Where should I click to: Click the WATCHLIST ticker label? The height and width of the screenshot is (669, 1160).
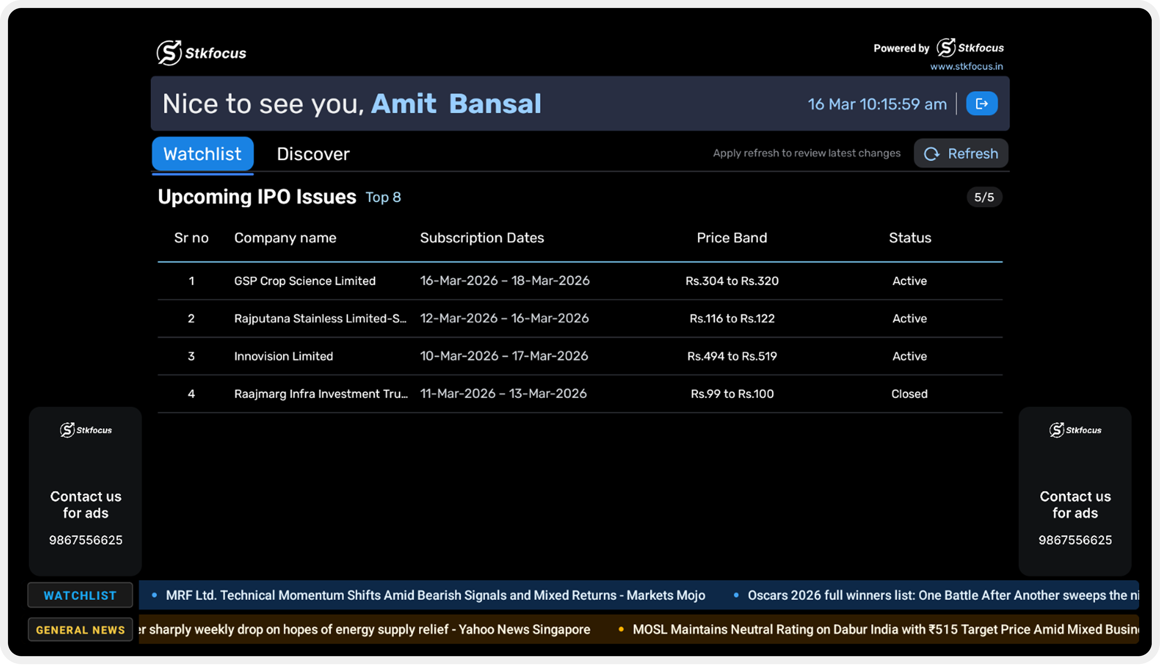point(80,596)
